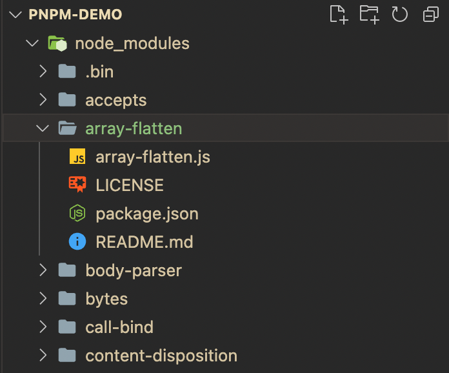Open the package.json file

[147, 214]
